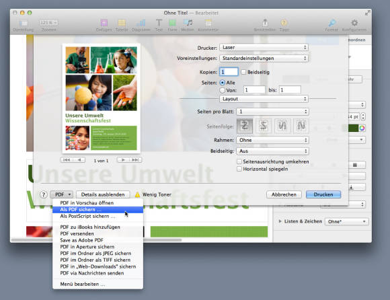The image size is (390, 300).
Task: Open the zoom percentage dropdown in toolbar
Action: [x=48, y=23]
